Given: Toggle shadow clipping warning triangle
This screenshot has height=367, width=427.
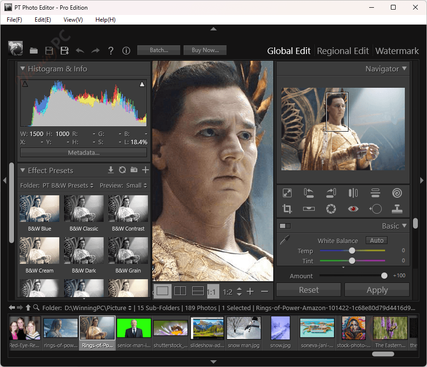Looking at the screenshot, I should (x=25, y=84).
